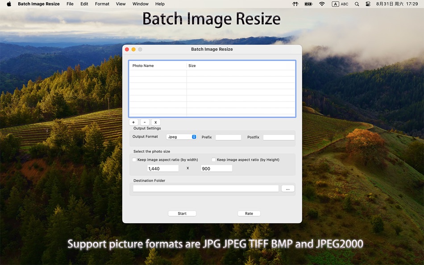424x265 pixels.
Task: Edit the height field showing 900
Action: [x=216, y=168]
